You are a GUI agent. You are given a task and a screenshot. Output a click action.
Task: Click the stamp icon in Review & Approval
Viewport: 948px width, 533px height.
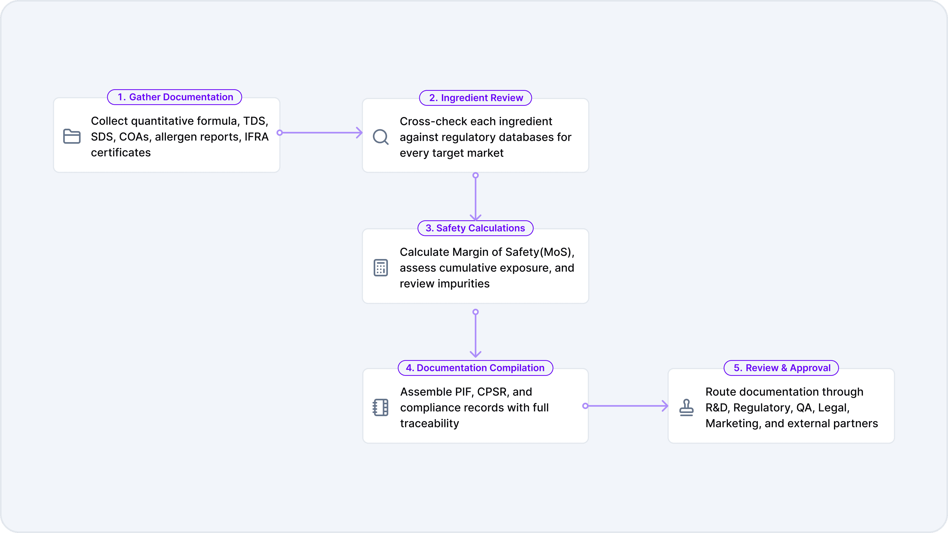pyautogui.click(x=686, y=407)
